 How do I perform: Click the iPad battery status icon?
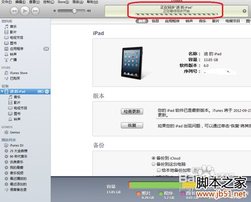tap(40, 91)
